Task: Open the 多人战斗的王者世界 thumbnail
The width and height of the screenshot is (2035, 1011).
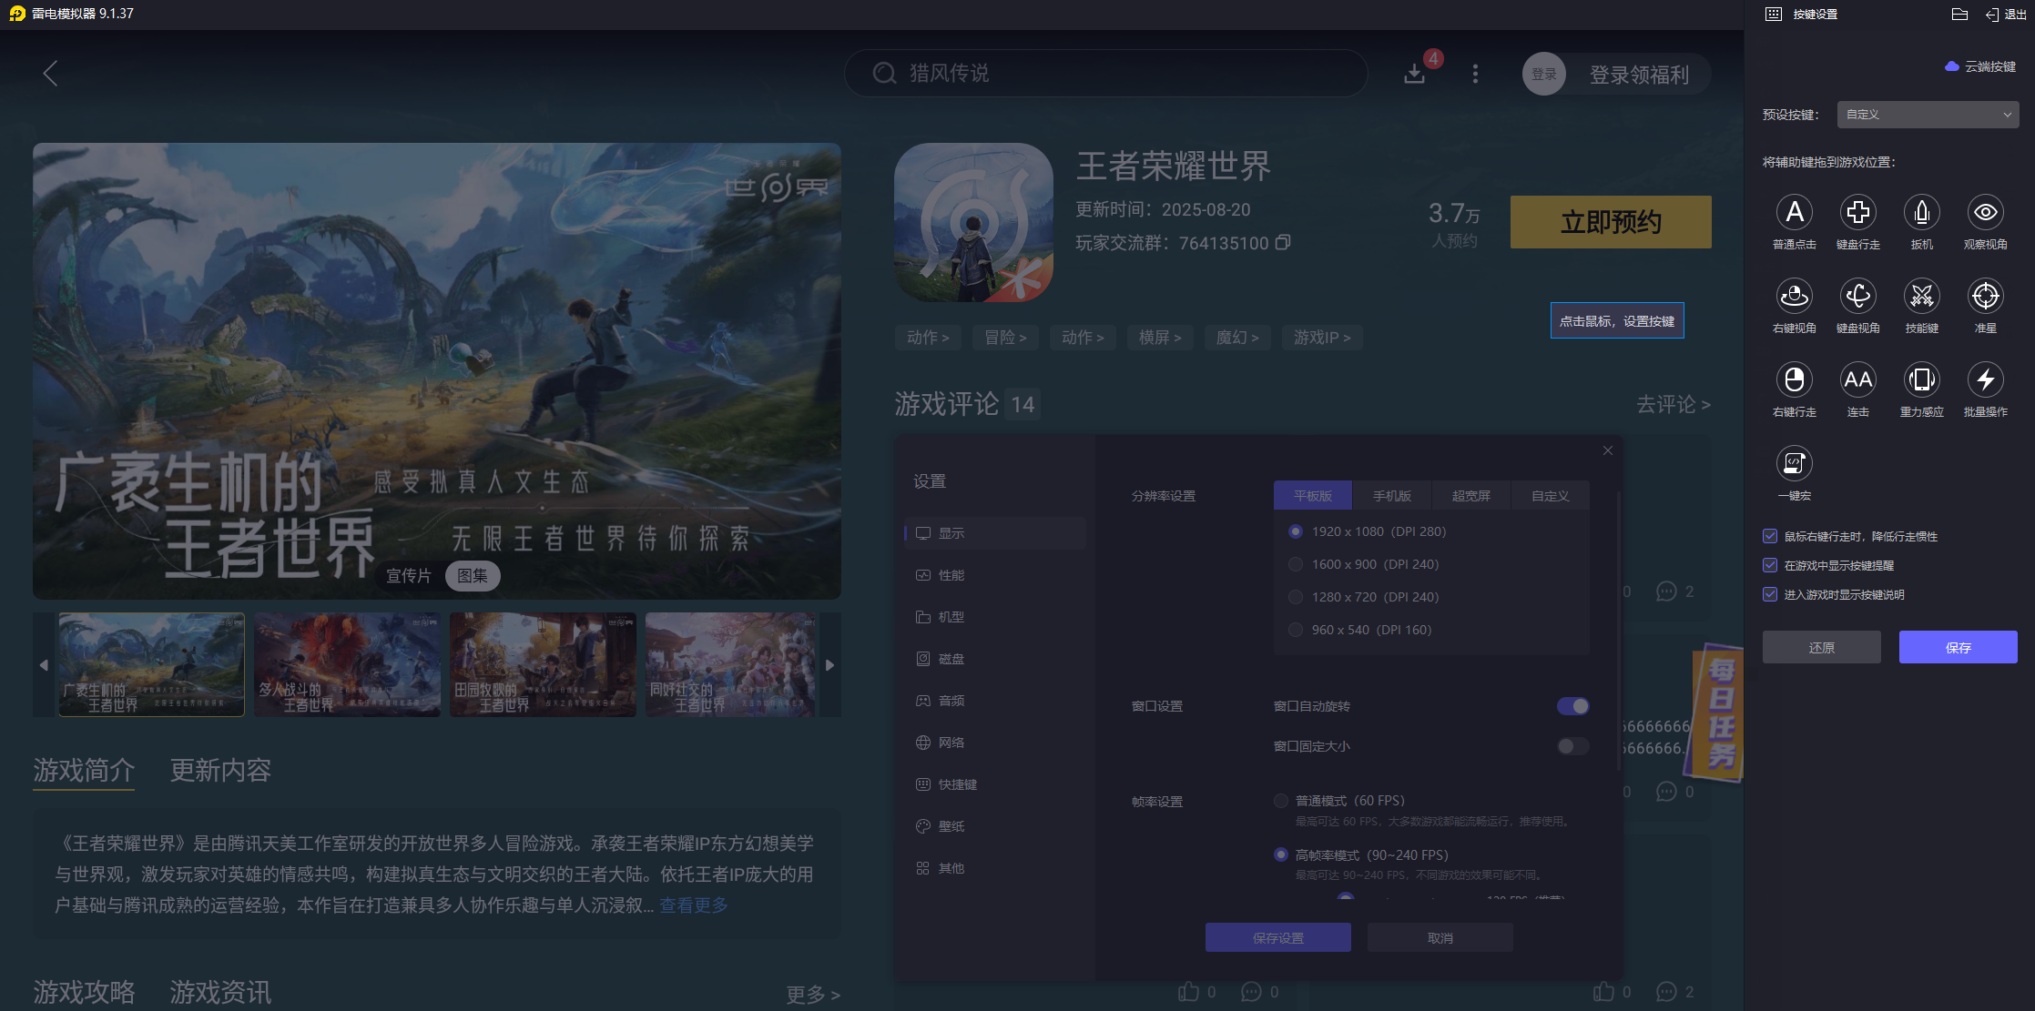Action: [347, 665]
